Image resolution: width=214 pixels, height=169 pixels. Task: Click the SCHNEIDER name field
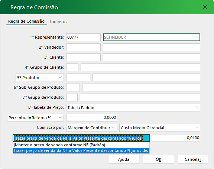(152, 37)
